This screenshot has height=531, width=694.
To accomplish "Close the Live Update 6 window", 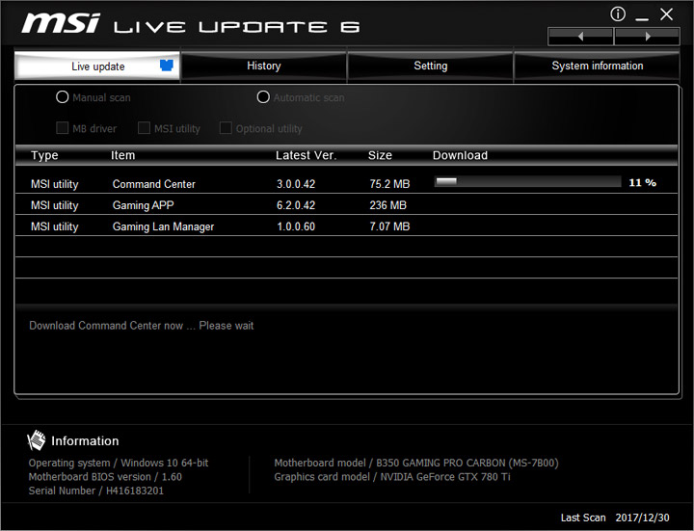I will (x=667, y=14).
